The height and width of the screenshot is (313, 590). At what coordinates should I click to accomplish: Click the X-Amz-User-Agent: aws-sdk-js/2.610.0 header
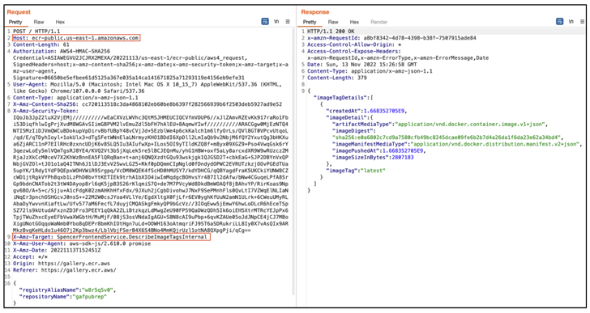pyautogui.click(x=82, y=243)
